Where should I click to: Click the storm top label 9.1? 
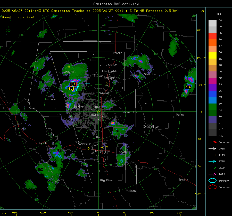pos(72,84)
